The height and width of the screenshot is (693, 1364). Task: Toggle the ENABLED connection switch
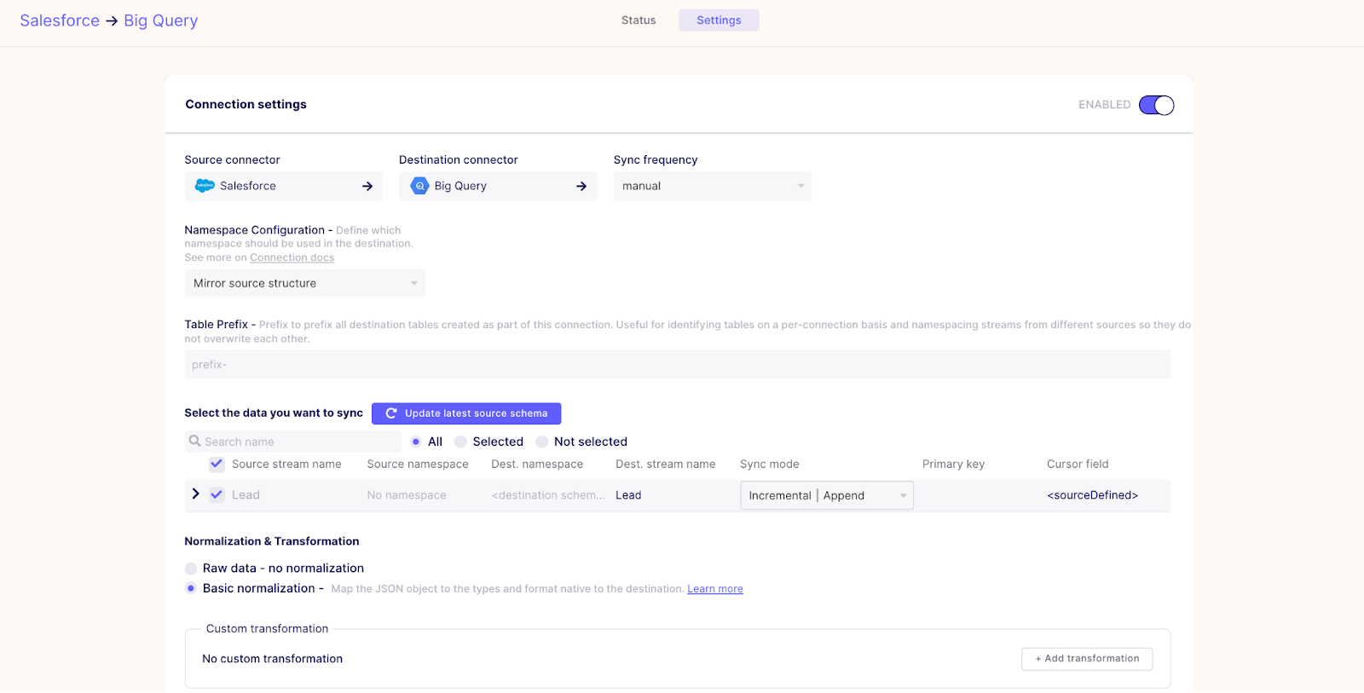1157,105
